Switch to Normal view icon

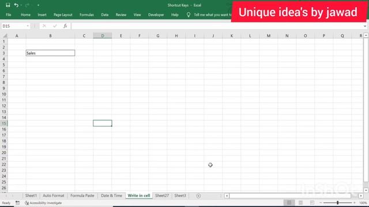coord(289,202)
